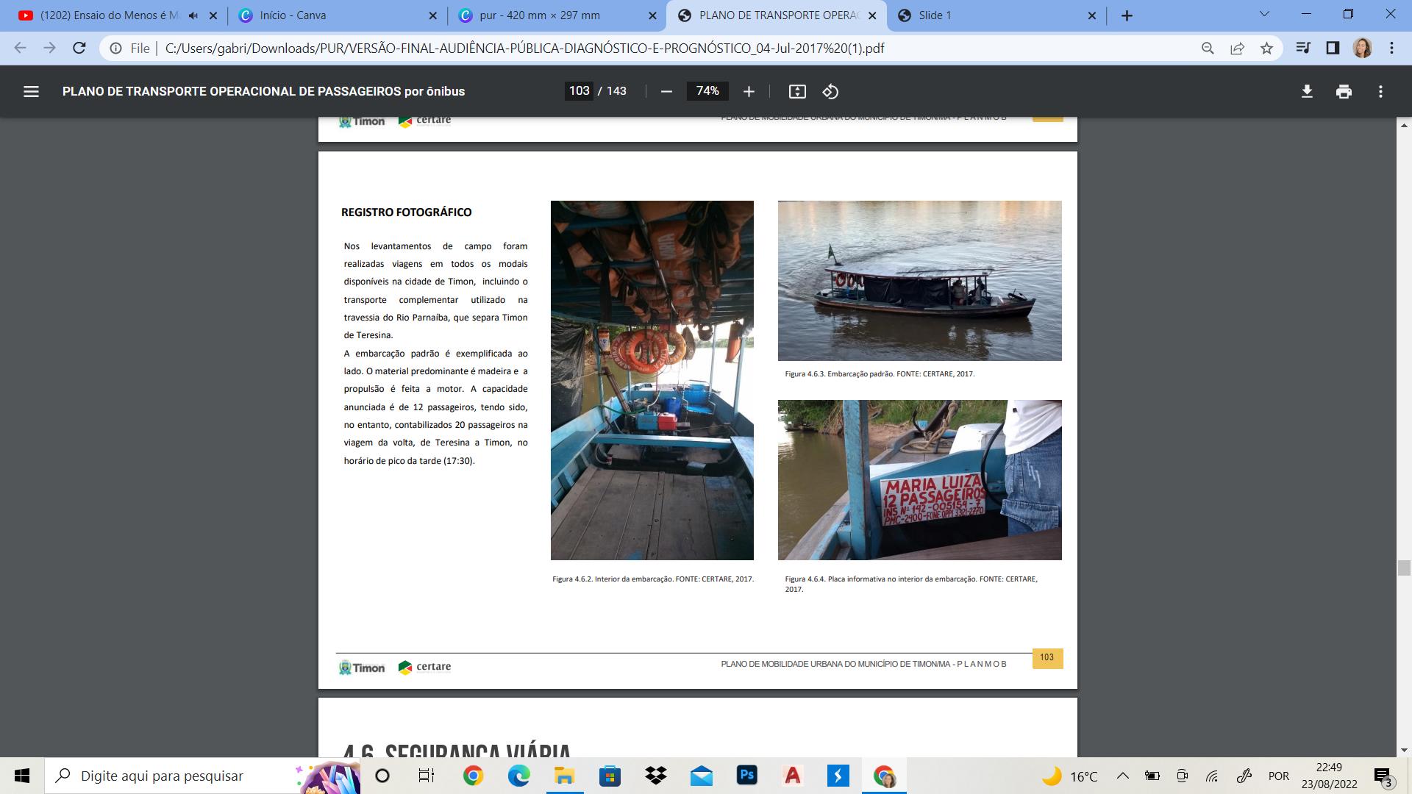Download the PDF file
This screenshot has width=1412, height=794.
point(1307,92)
